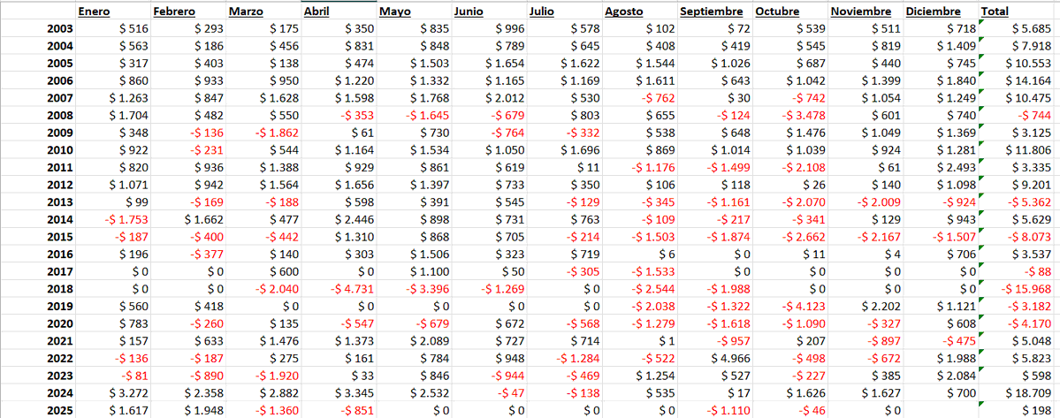Select the Octubre column header
The width and height of the screenshot is (1060, 418).
[791, 11]
